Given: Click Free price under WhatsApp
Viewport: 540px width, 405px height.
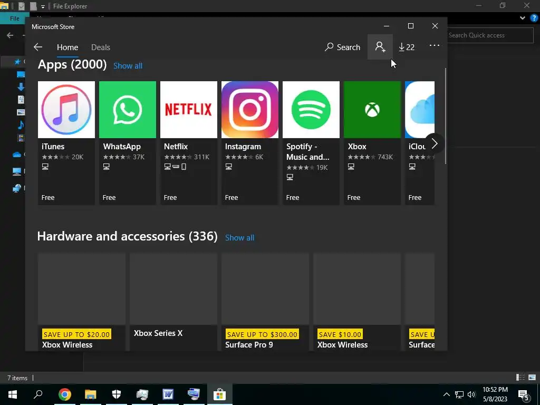Looking at the screenshot, I should coord(109,198).
